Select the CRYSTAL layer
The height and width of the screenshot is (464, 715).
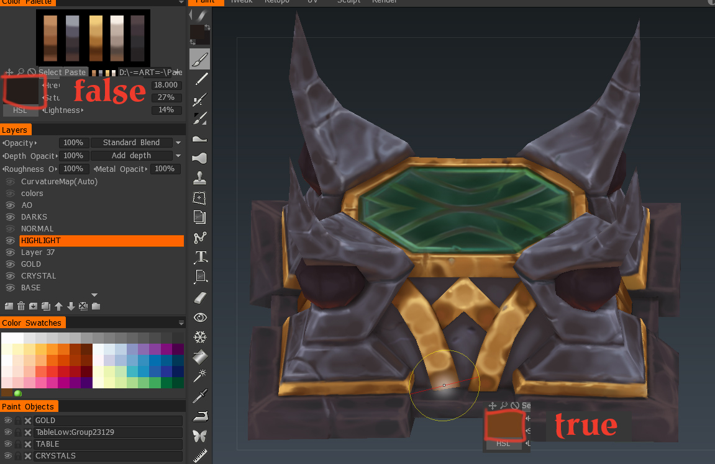pos(39,276)
